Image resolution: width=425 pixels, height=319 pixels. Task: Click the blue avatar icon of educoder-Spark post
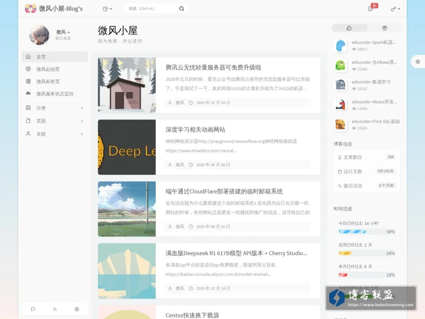coord(340,45)
